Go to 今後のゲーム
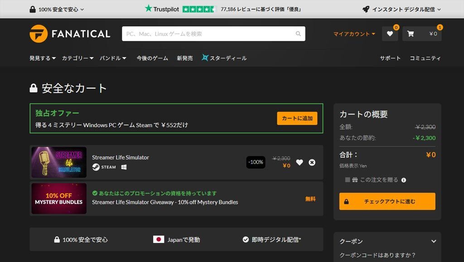The width and height of the screenshot is (464, 262). click(x=152, y=58)
